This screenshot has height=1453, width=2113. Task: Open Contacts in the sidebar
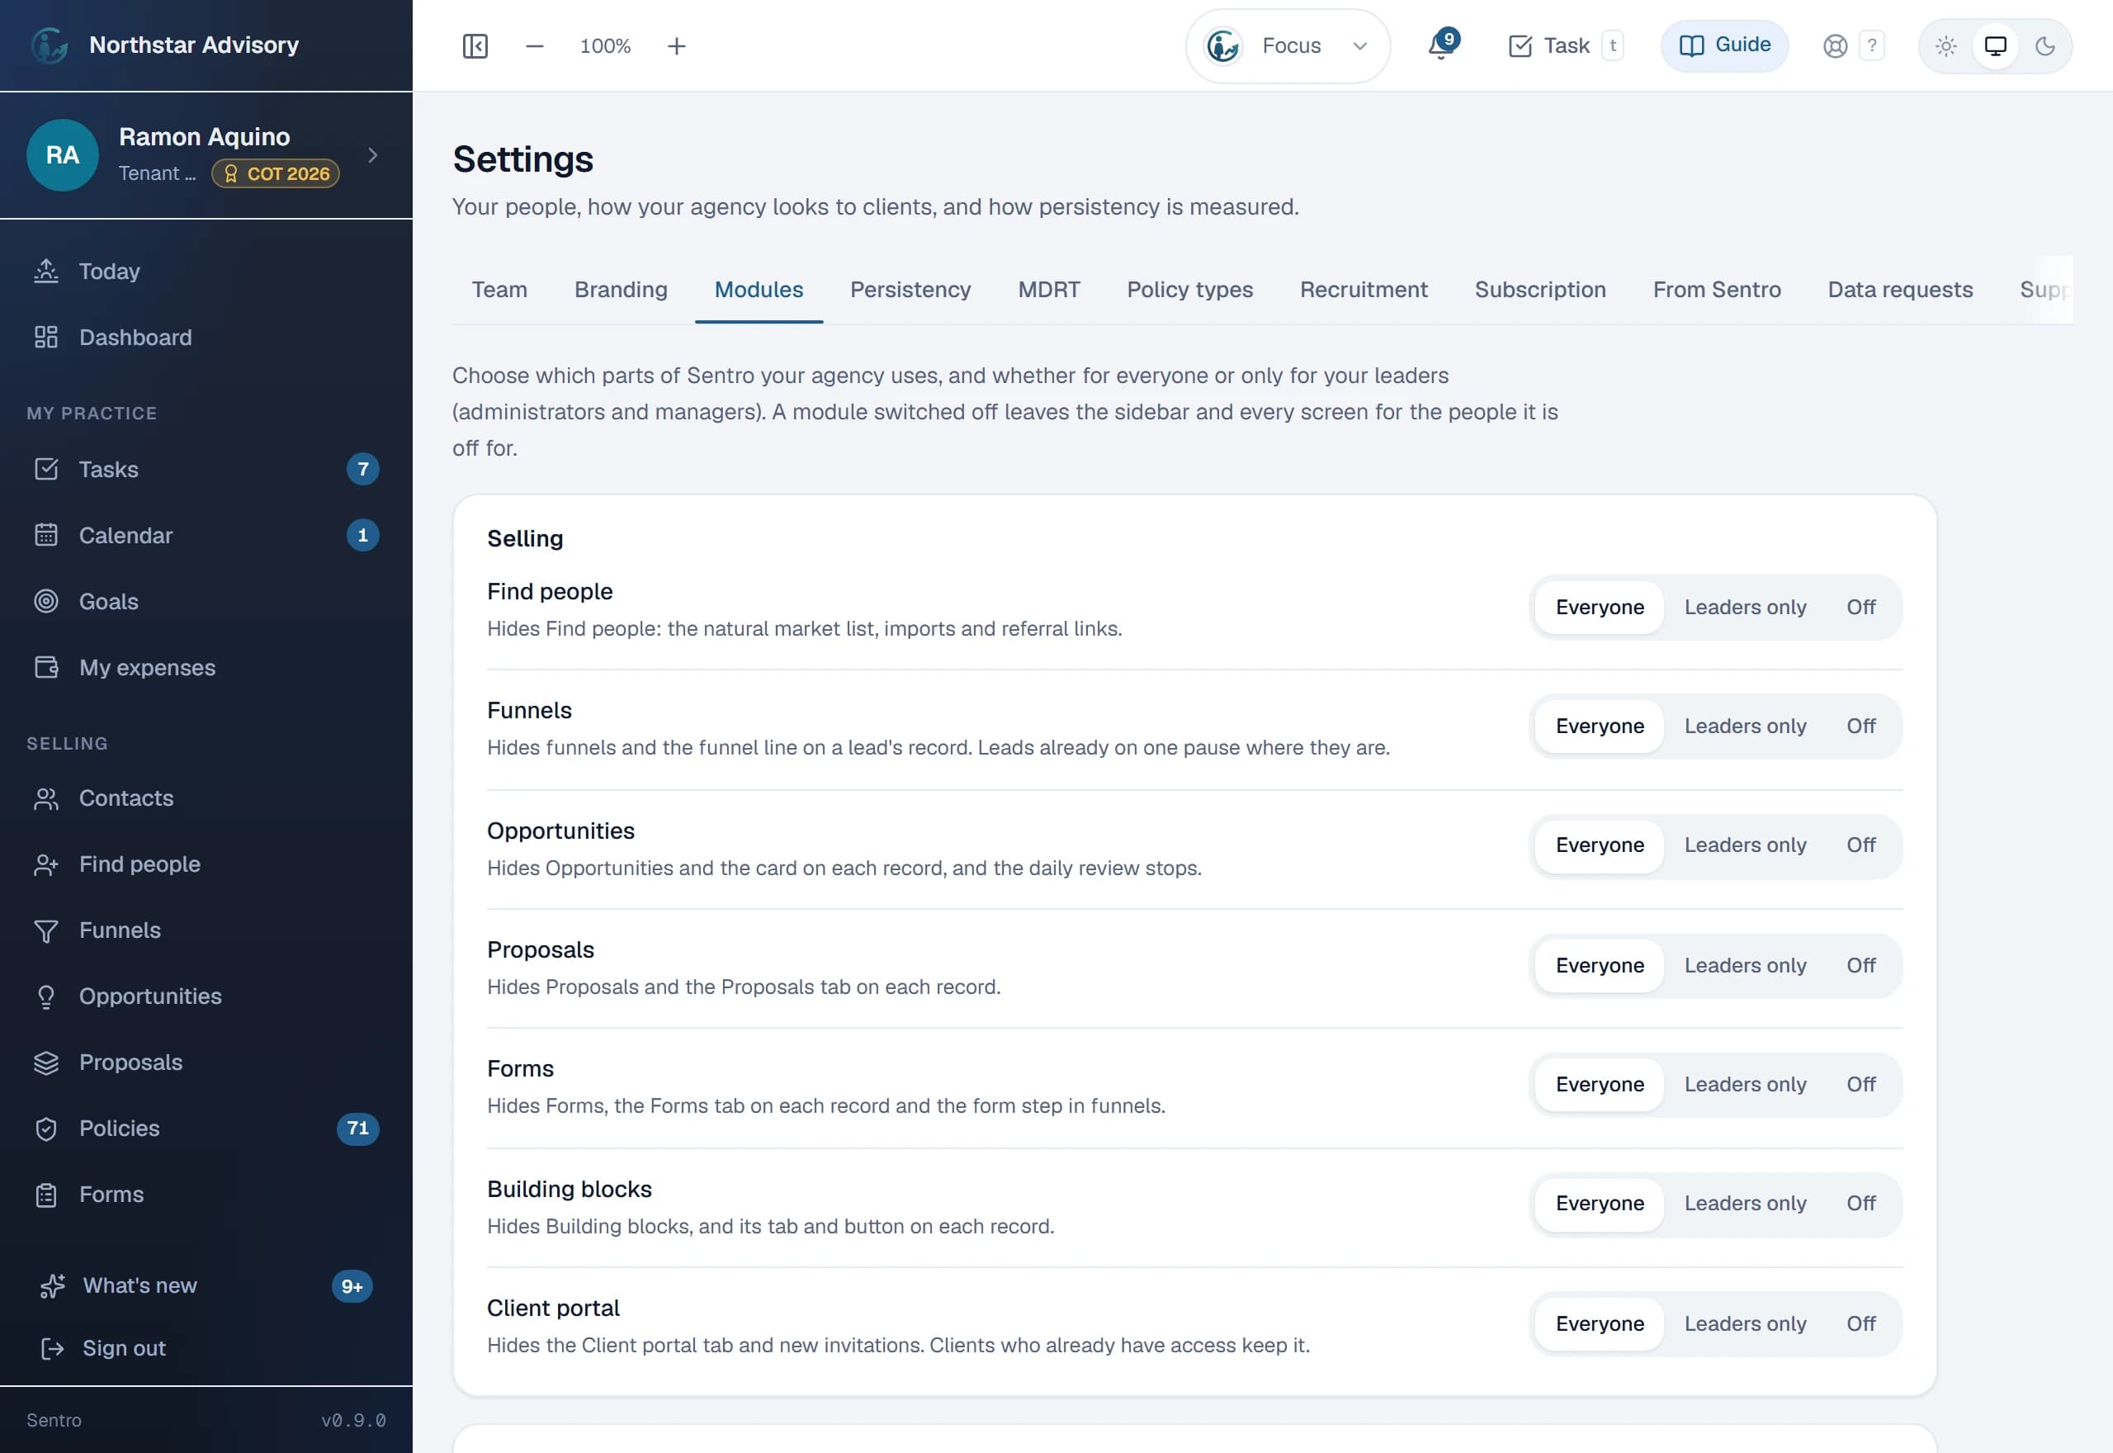(x=206, y=798)
